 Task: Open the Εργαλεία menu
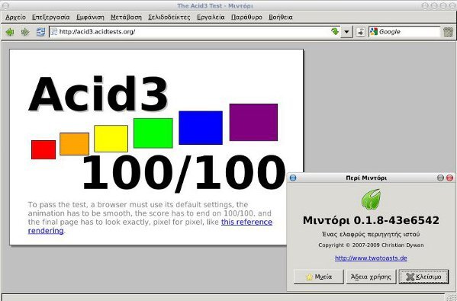211,18
